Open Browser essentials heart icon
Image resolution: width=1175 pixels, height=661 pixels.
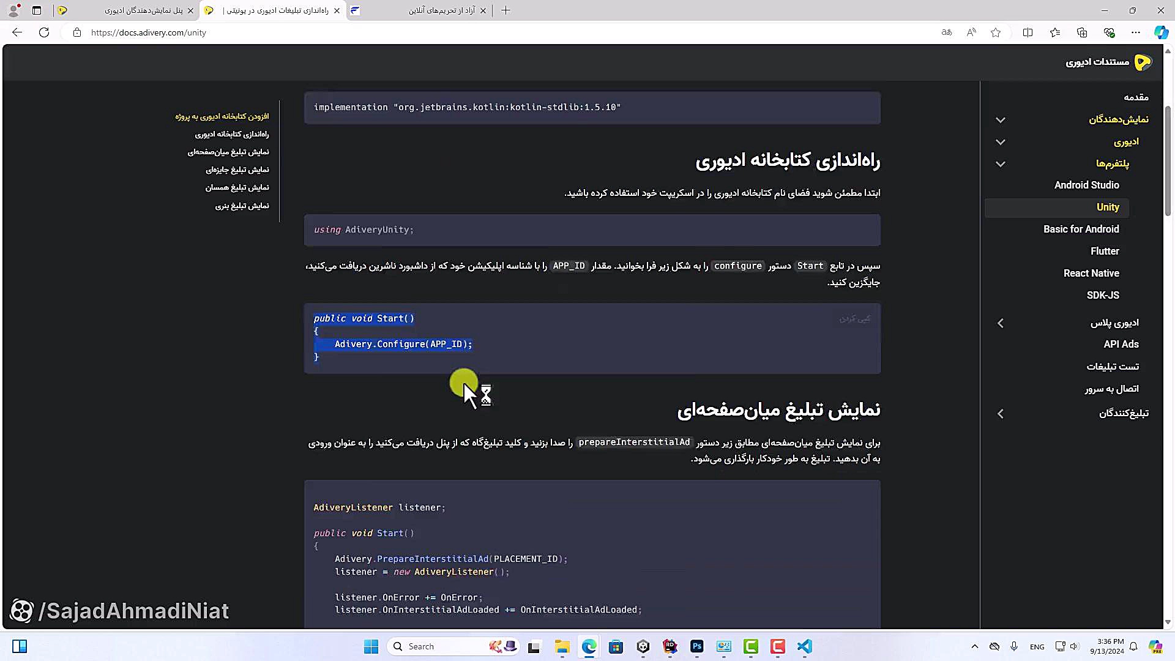[x=1109, y=32]
